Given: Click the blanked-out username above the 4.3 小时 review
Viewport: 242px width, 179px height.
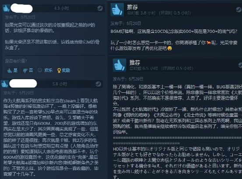Looking at the screenshot, I should click(21, 8).
